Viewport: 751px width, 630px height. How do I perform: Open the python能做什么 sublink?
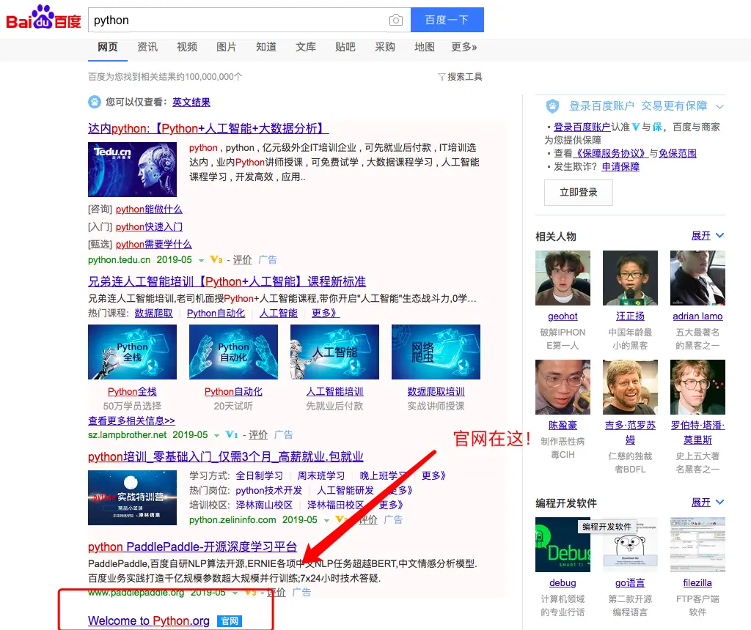pyautogui.click(x=149, y=210)
